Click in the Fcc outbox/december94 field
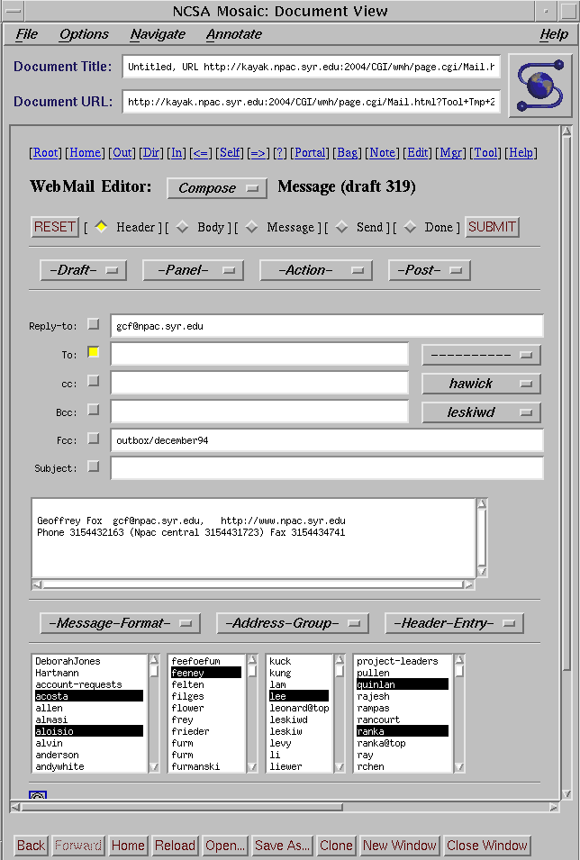The width and height of the screenshot is (580, 860). click(327, 439)
